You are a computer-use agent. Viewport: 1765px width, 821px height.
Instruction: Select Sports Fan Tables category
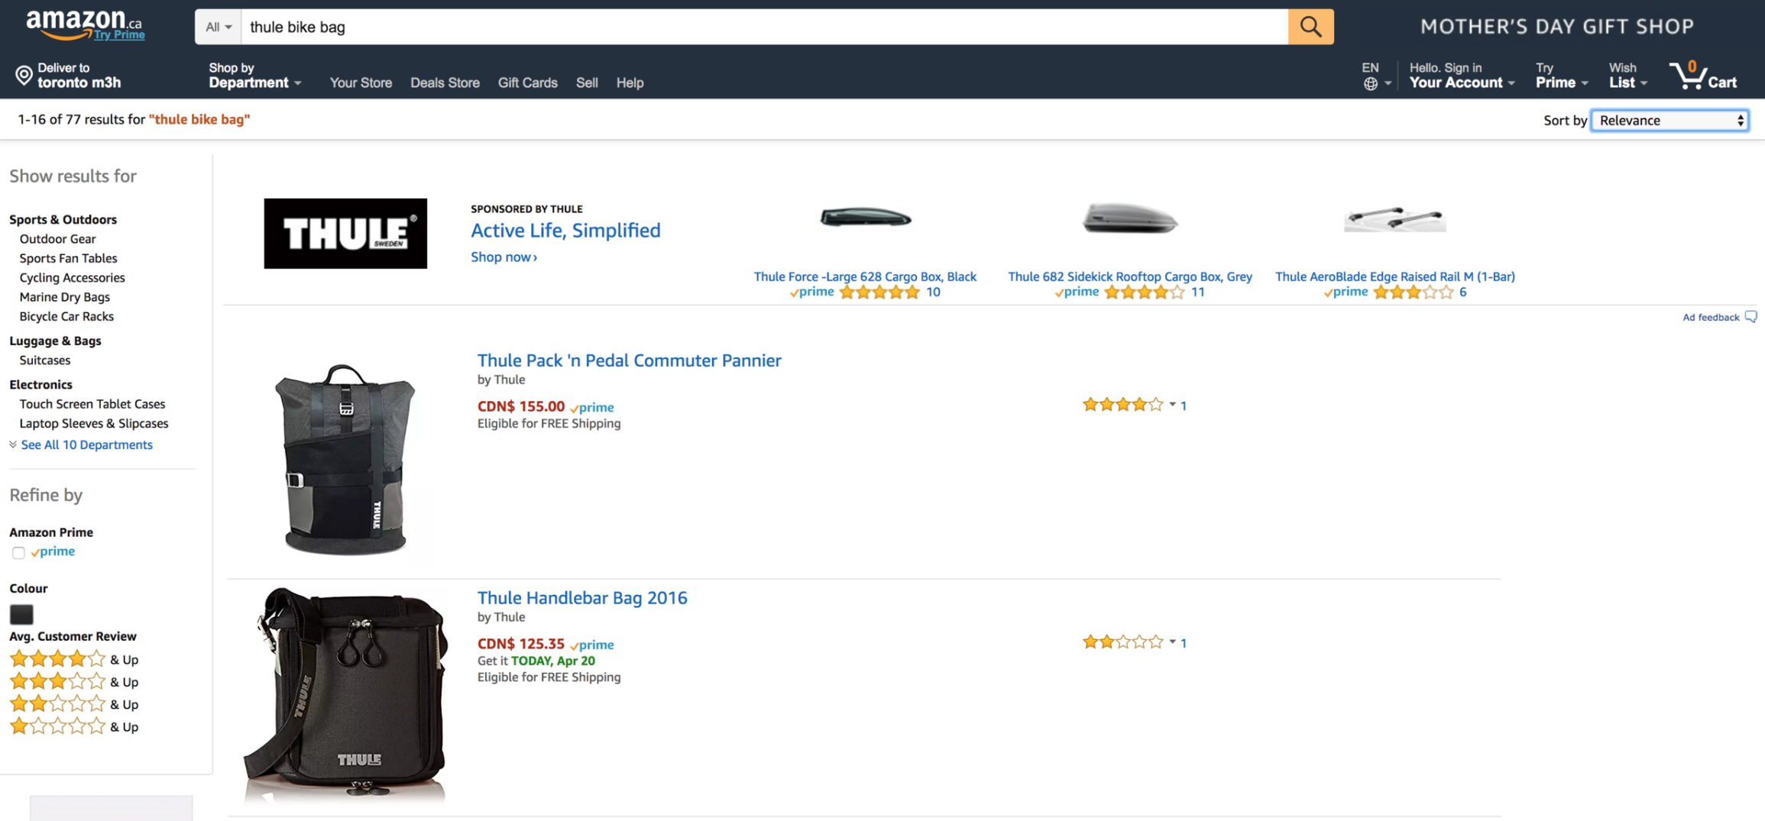click(68, 258)
